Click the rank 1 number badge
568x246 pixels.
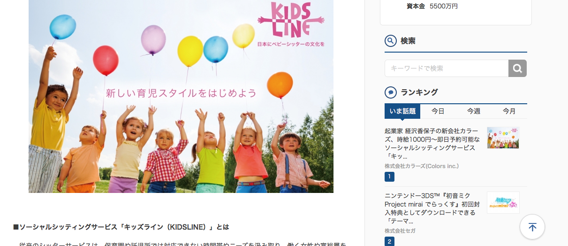point(389,177)
